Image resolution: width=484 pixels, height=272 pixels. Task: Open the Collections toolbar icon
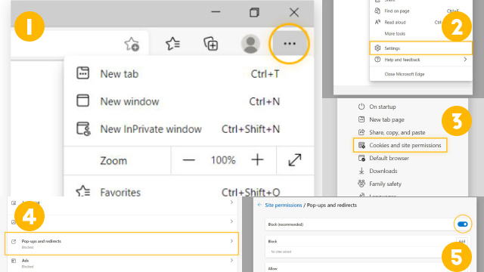211,44
